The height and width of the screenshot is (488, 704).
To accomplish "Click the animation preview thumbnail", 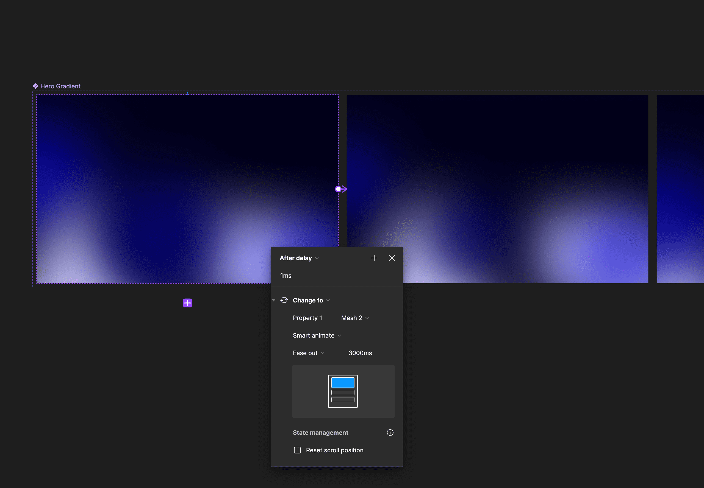I will (x=343, y=391).
